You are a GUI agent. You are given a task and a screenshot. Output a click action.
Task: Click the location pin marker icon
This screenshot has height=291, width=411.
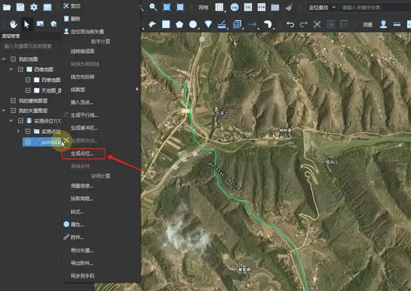coord(383,24)
